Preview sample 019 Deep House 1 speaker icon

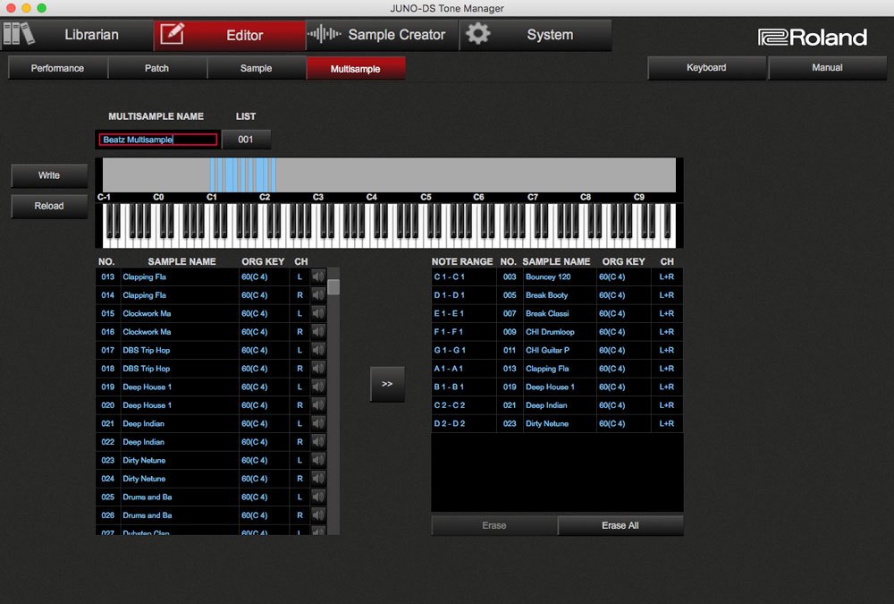[318, 387]
